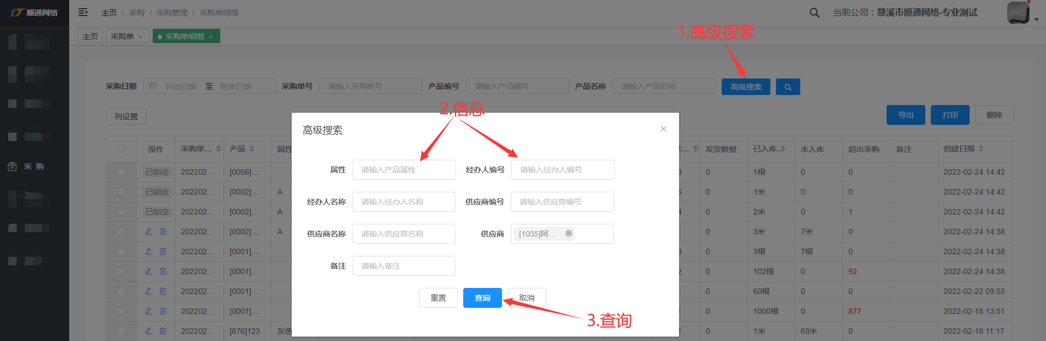This screenshot has height=341, width=1046.
Task: Click the 顺通网络 logo
Action: [34, 13]
